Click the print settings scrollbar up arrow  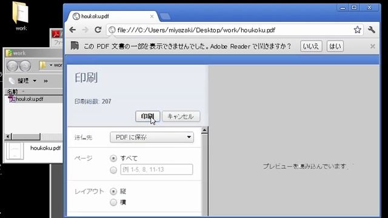coord(204,130)
